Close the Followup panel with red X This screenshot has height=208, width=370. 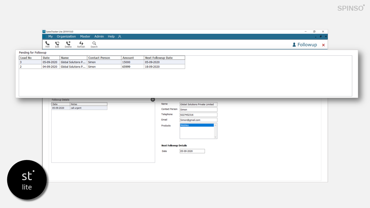323,45
